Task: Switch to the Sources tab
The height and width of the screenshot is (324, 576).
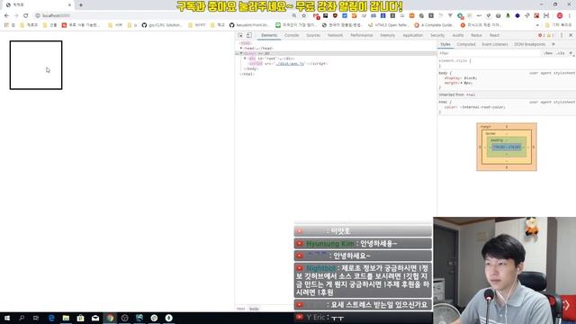Action: pyautogui.click(x=313, y=35)
